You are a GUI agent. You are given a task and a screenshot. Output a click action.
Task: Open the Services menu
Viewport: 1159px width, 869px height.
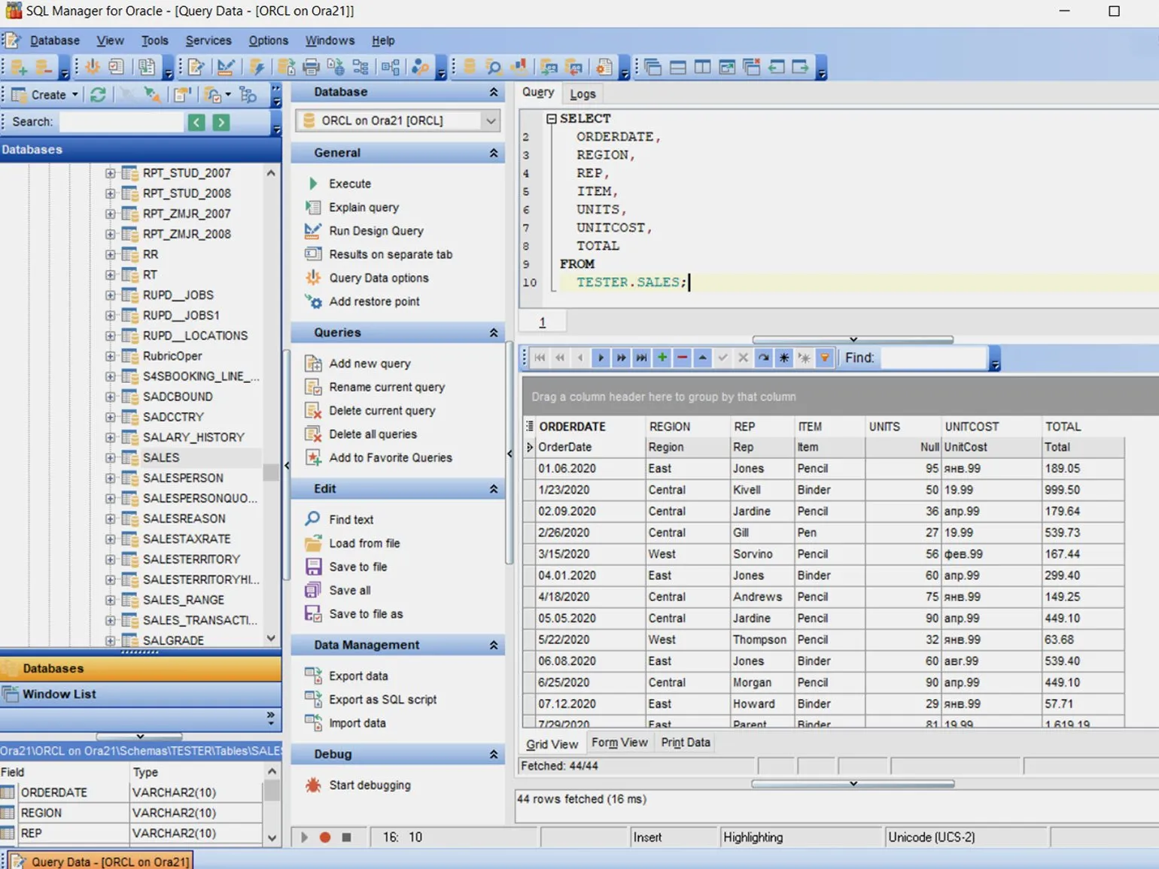point(208,41)
